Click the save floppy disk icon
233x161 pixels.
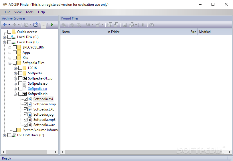125,25
